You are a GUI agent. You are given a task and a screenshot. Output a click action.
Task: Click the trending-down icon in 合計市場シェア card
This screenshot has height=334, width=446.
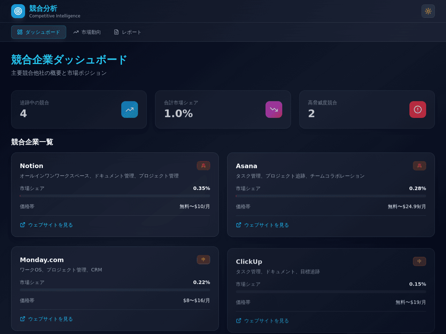click(274, 110)
